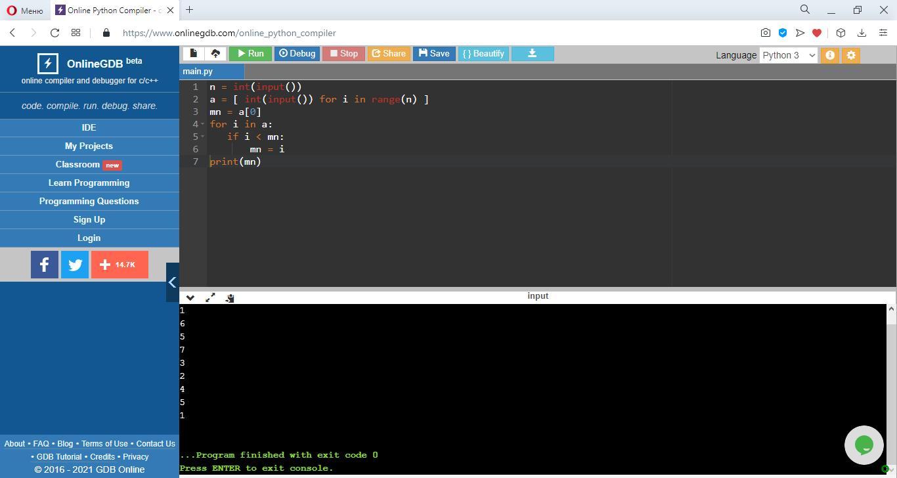897x478 pixels.
Task: Open Learn Programming section
Action: tap(89, 183)
